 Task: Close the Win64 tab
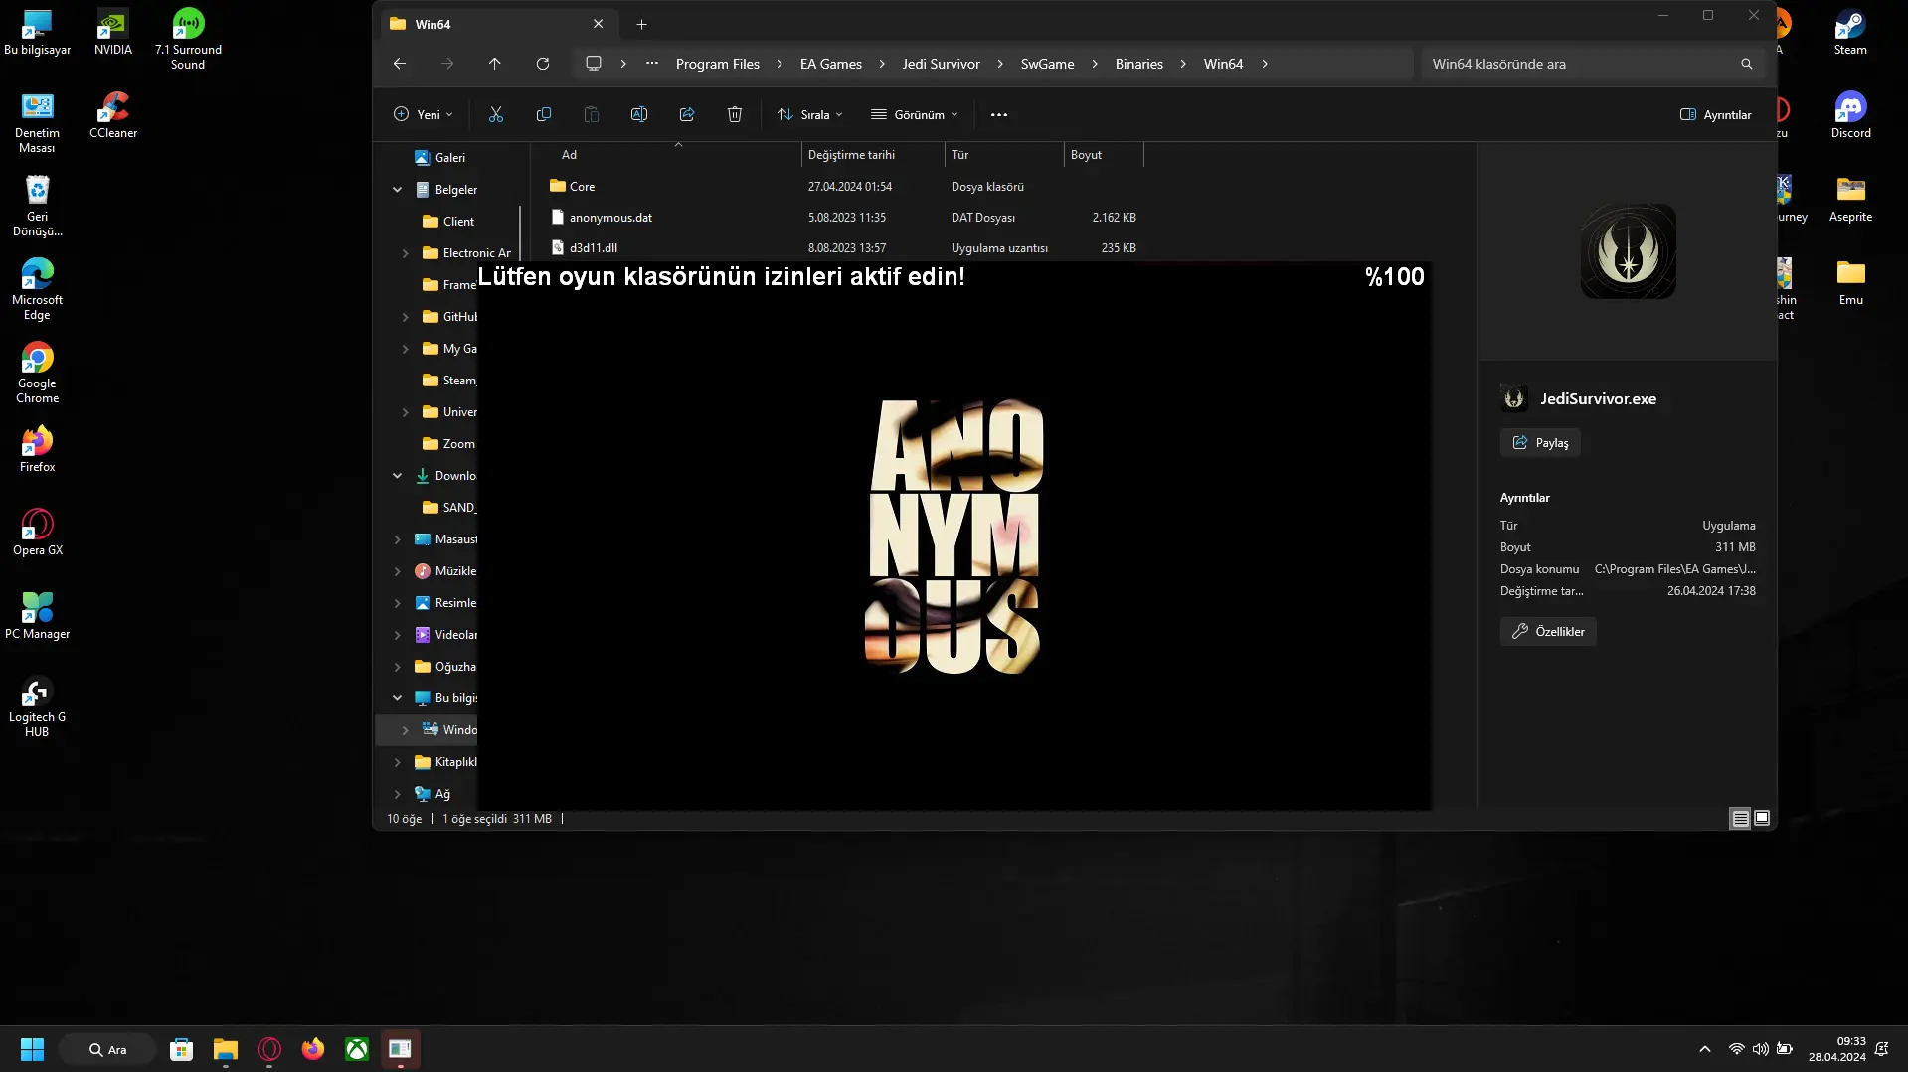click(x=598, y=24)
